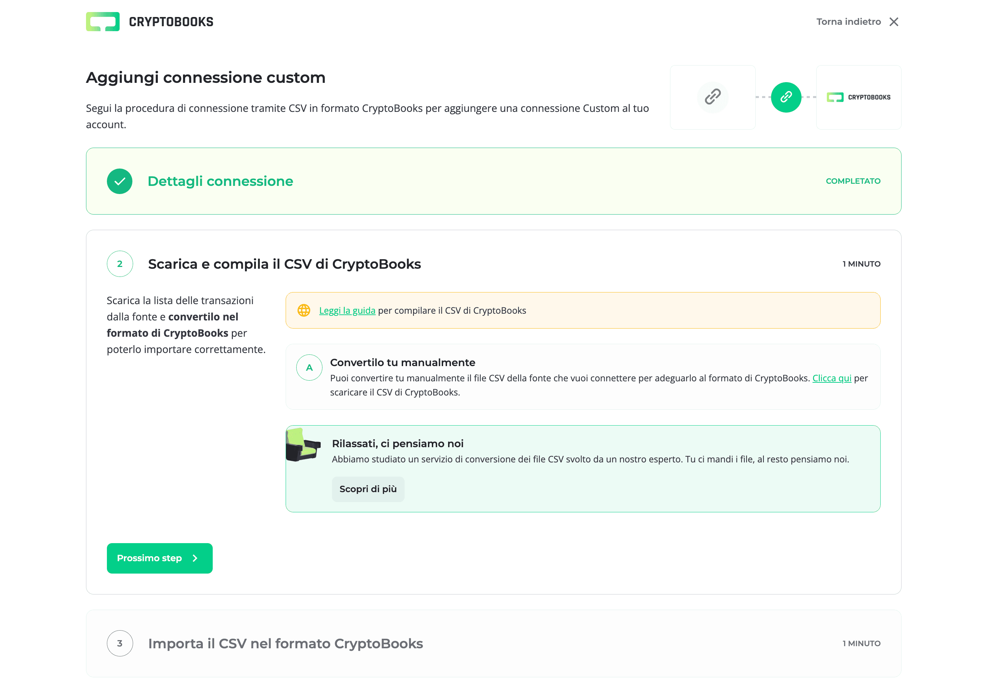Click the green checkmark icon of Dettagli connessione
This screenshot has width=984, height=689.
click(x=120, y=181)
